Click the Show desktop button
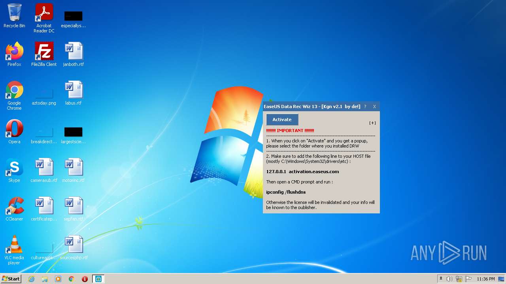 tap(502, 279)
